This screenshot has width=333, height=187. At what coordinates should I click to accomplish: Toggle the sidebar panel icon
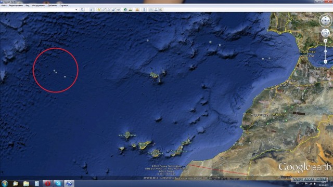pos(92,9)
